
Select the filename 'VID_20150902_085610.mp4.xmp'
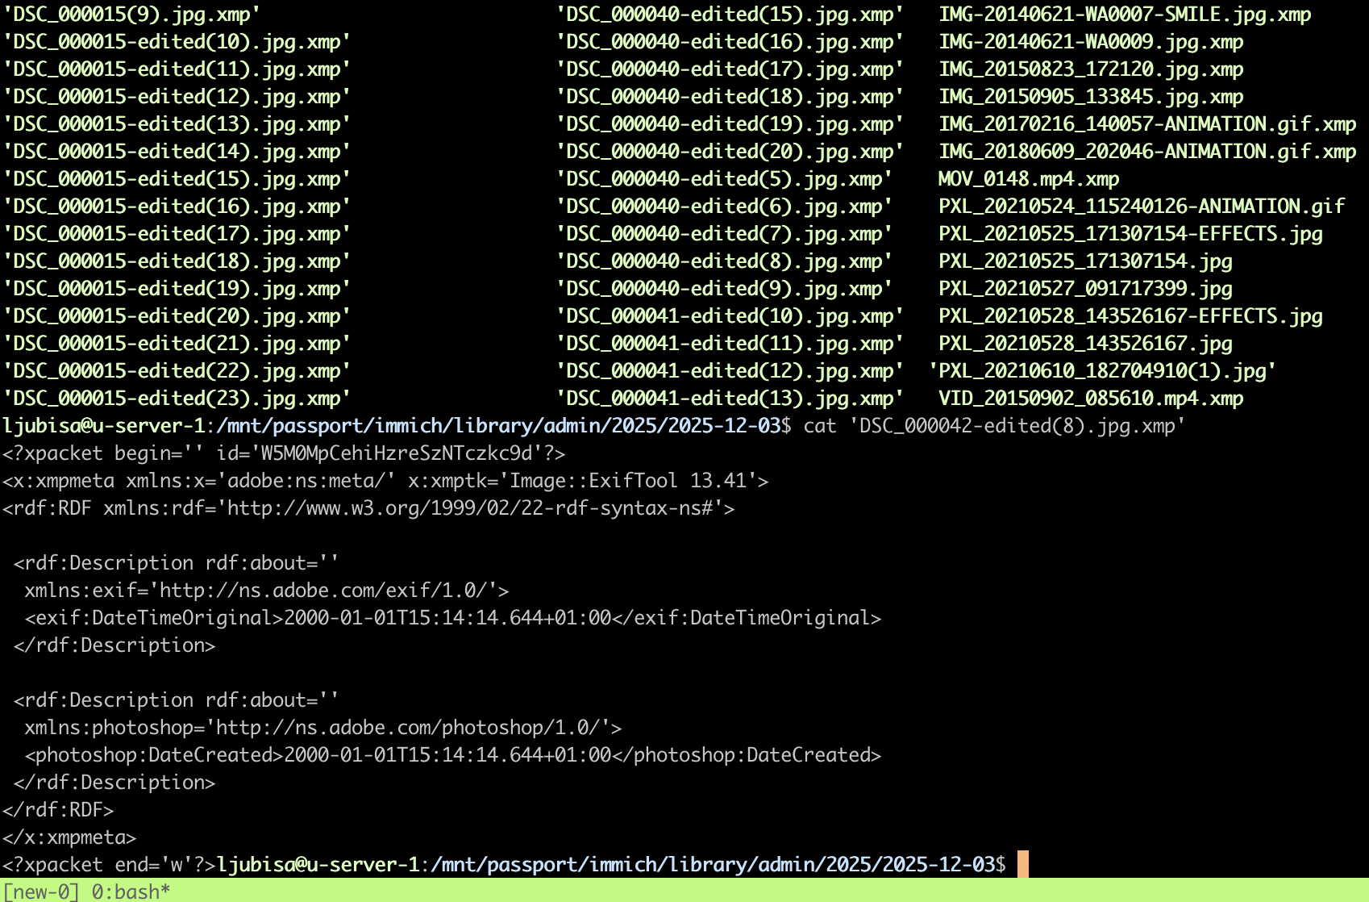tap(1091, 398)
